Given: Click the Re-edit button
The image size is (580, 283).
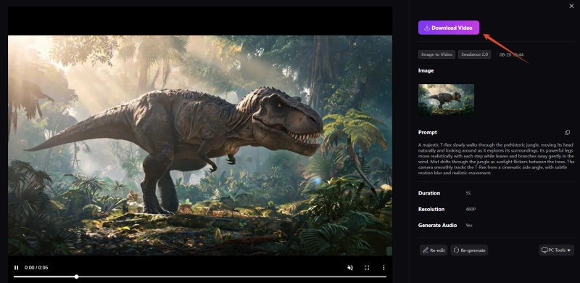Looking at the screenshot, I should pyautogui.click(x=434, y=250).
